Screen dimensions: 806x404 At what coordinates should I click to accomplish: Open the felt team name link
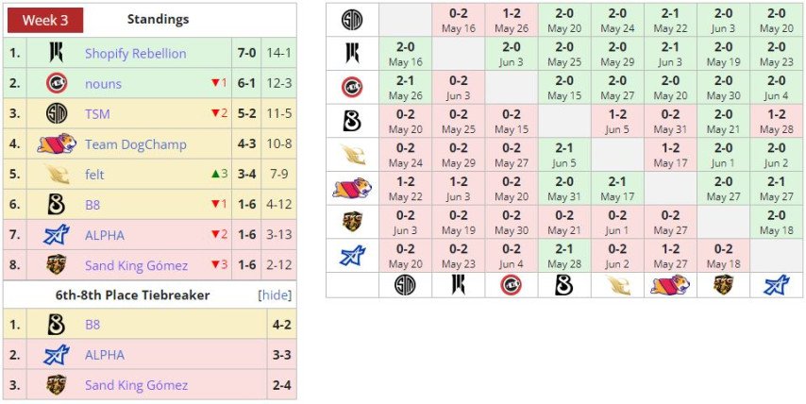(x=94, y=175)
